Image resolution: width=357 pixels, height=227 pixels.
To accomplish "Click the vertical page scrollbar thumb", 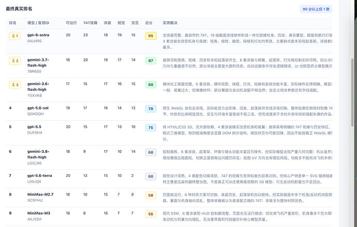I will 352,92.
